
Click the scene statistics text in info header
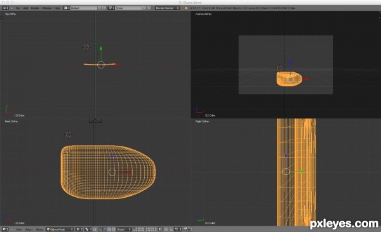click(x=243, y=8)
